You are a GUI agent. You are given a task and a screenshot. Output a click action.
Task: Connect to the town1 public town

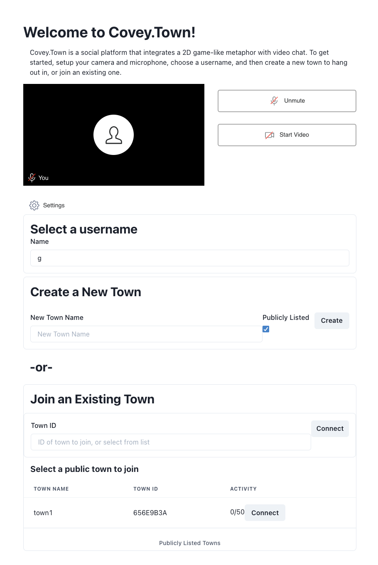(265, 513)
